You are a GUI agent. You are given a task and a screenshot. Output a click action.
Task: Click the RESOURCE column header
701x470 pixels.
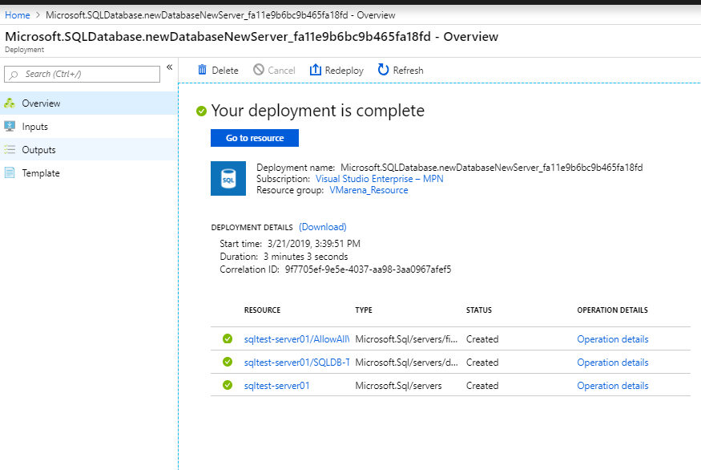[262, 310]
